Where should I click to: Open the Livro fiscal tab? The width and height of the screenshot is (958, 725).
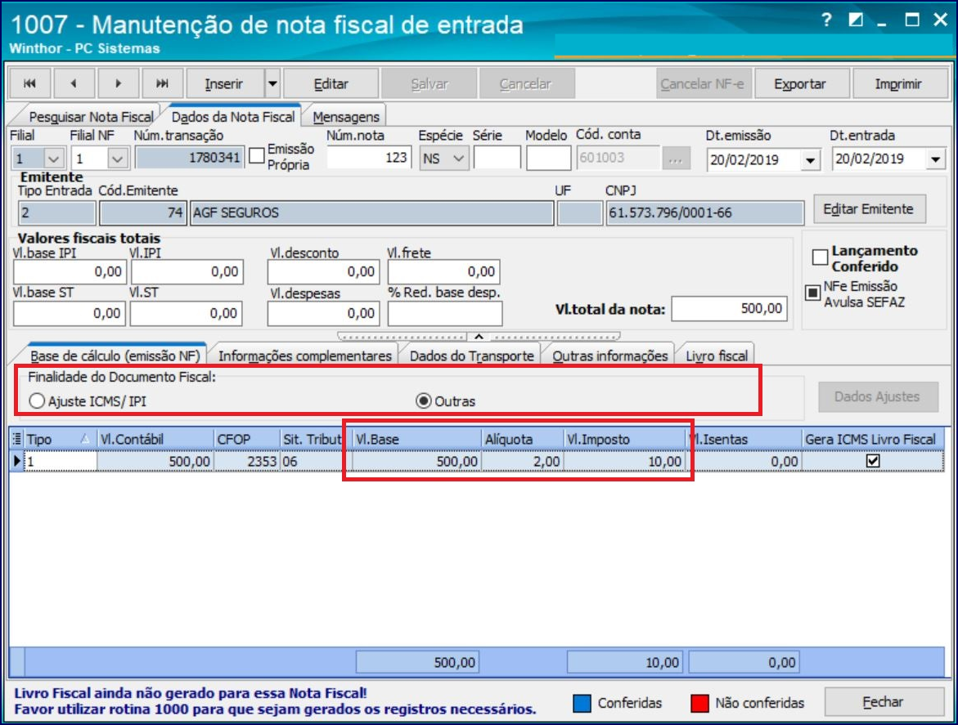coord(716,356)
